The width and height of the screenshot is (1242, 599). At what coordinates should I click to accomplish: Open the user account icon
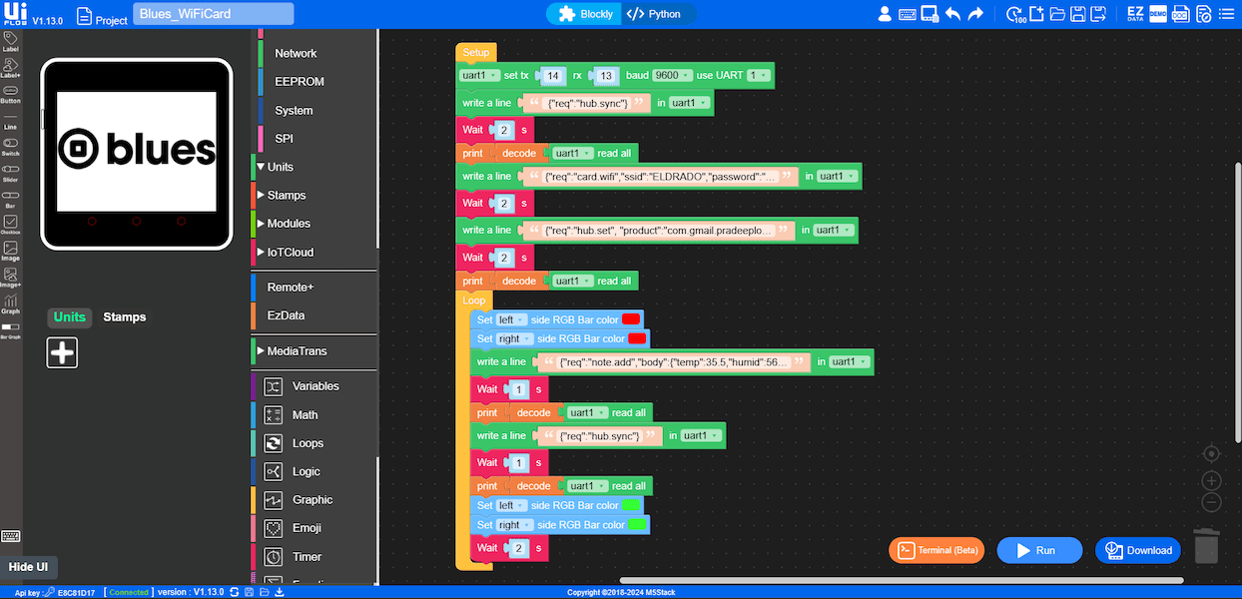click(x=884, y=14)
